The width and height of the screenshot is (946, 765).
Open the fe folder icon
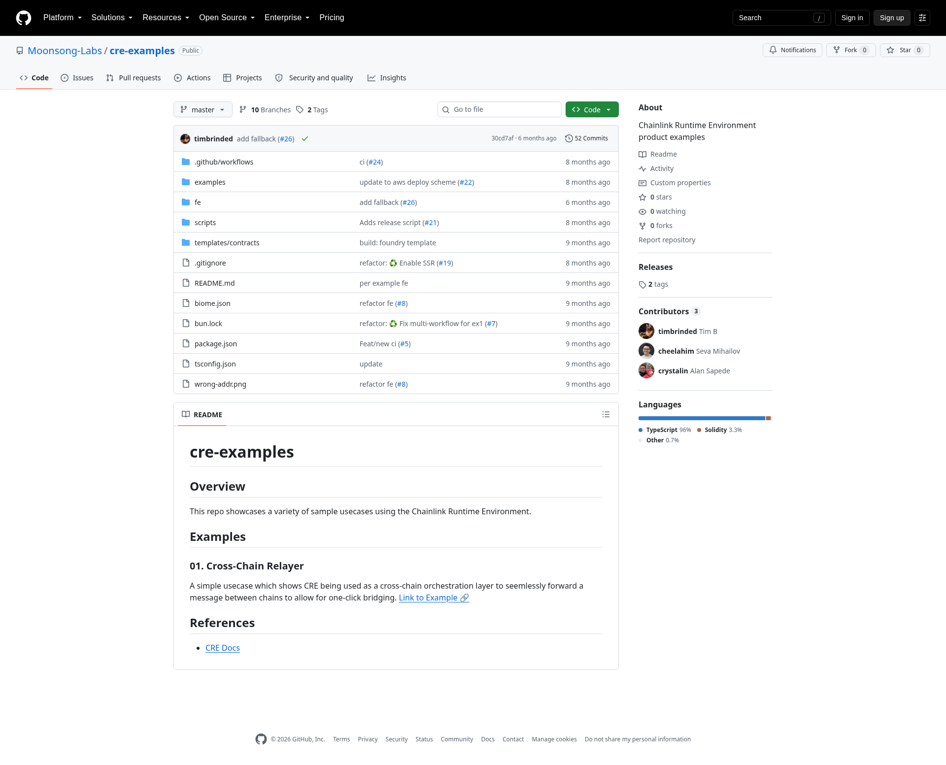click(x=186, y=202)
